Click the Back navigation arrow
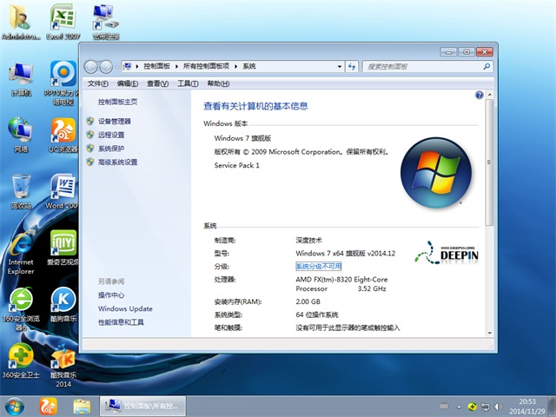The image size is (556, 417). pyautogui.click(x=91, y=66)
